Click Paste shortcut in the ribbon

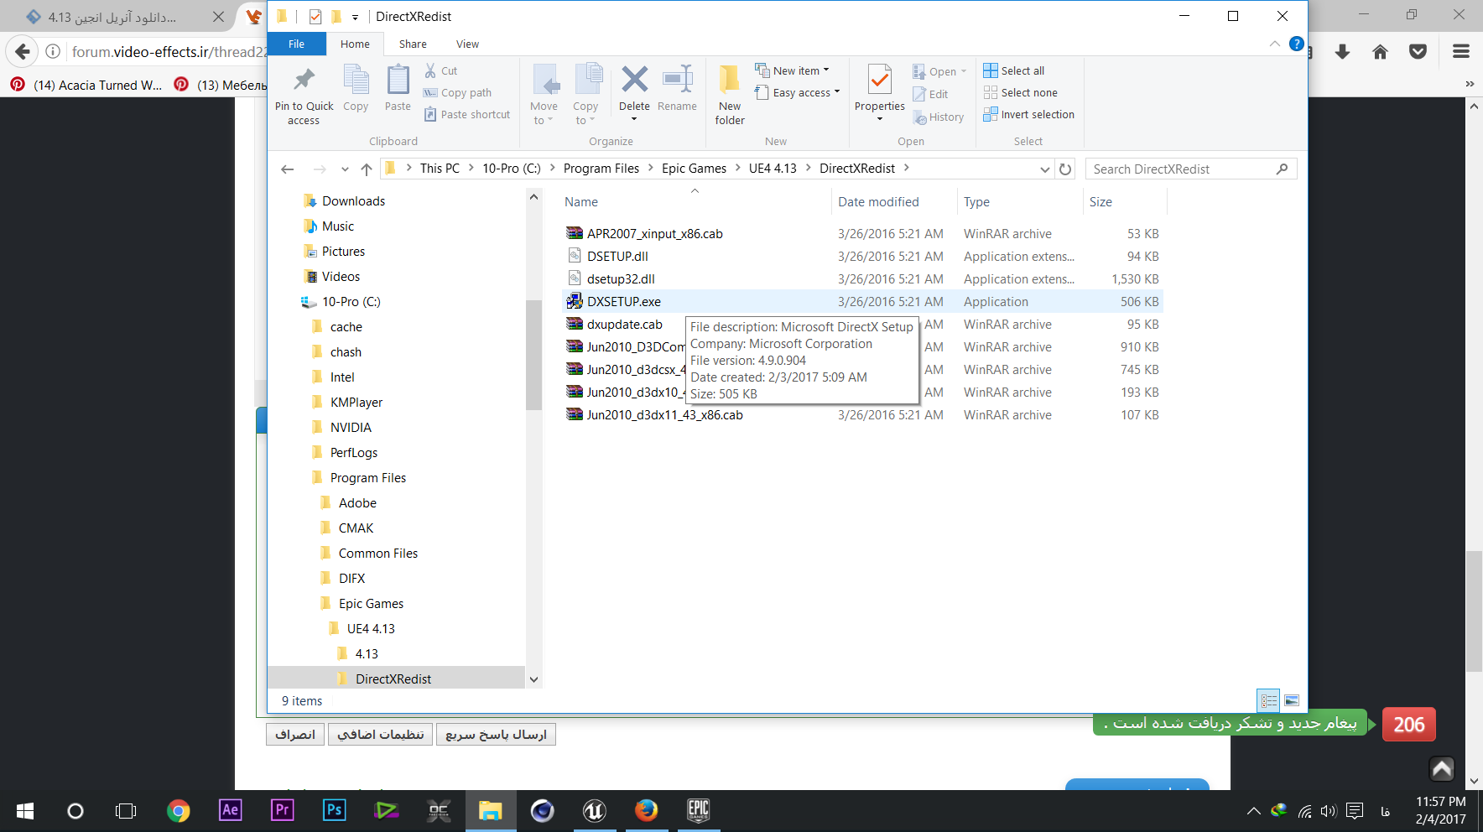point(467,114)
